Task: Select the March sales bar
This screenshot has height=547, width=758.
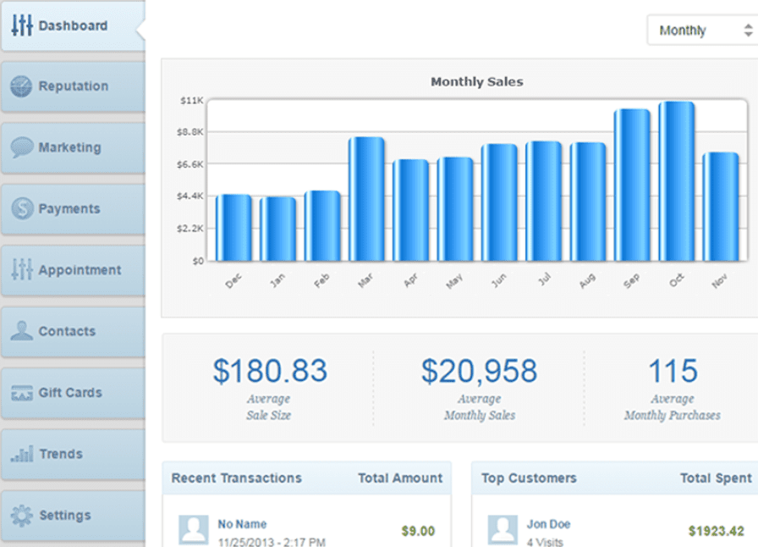Action: (366, 199)
